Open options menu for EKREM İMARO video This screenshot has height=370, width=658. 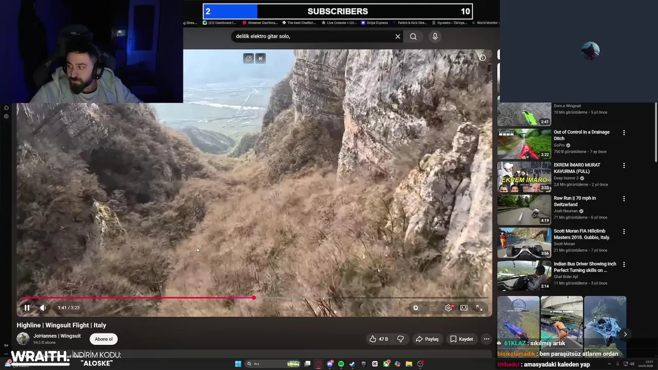[x=624, y=165]
